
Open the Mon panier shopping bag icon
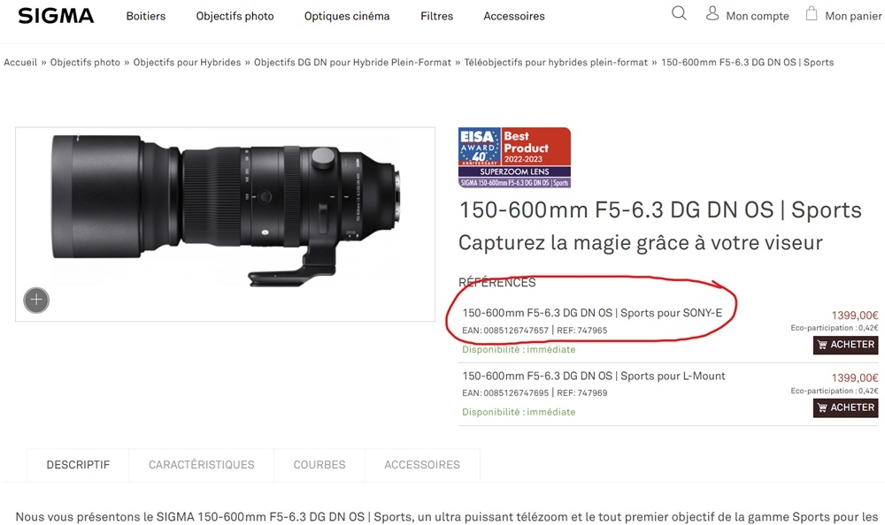(x=812, y=13)
